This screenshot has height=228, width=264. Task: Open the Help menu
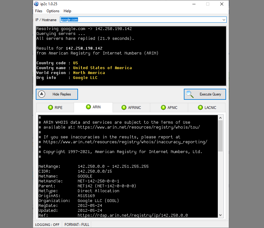click(x=67, y=11)
